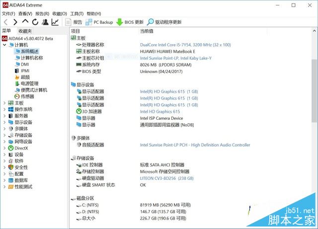318x229 pixels.
Task: Switch to the 收藏夹 tab
Action: point(25,31)
